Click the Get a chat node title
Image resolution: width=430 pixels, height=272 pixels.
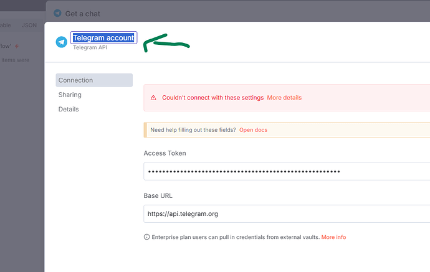[x=82, y=13]
